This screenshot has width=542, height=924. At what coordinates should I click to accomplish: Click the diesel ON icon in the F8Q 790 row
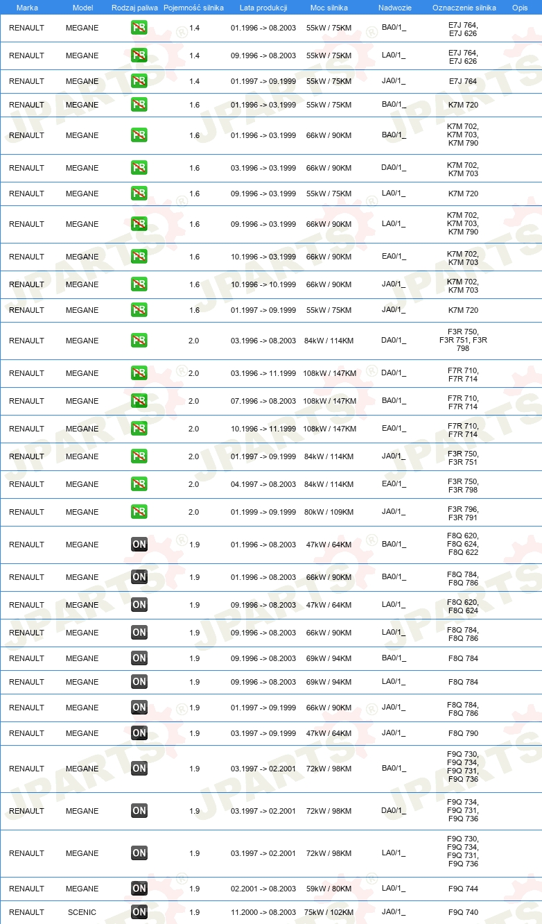point(139,733)
